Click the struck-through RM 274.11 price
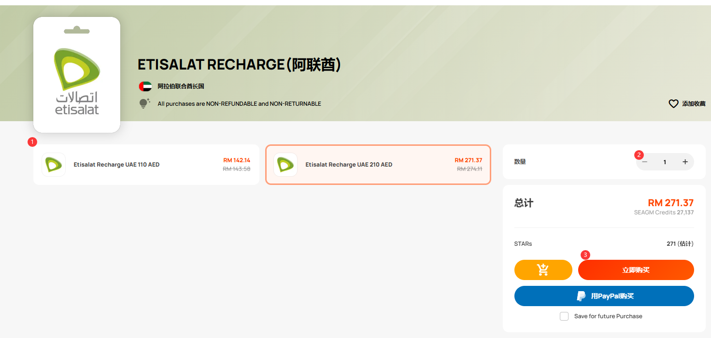Viewport: 711px width, 338px height. (x=469, y=169)
